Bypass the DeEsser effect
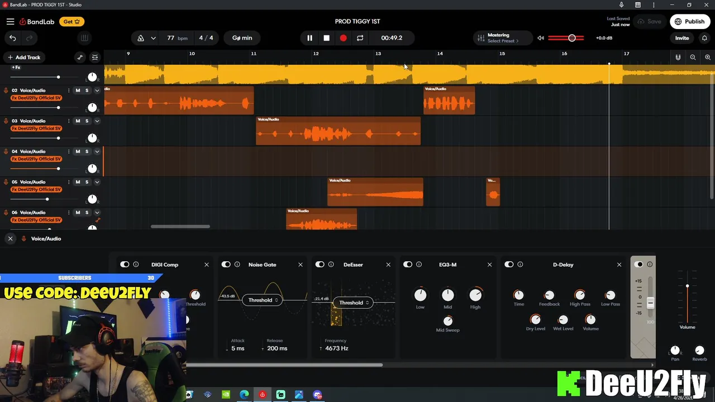This screenshot has height=402, width=715. pos(320,265)
